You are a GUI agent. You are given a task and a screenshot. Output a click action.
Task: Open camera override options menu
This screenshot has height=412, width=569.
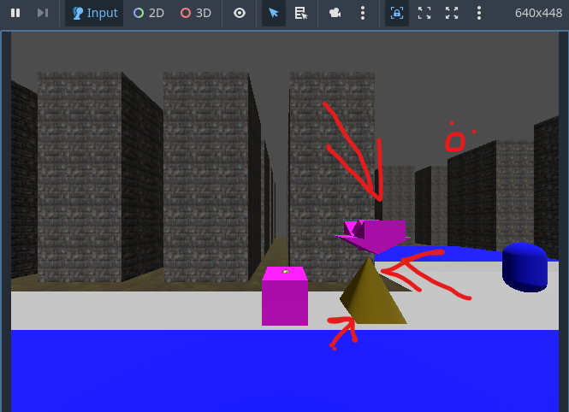pyautogui.click(x=363, y=13)
